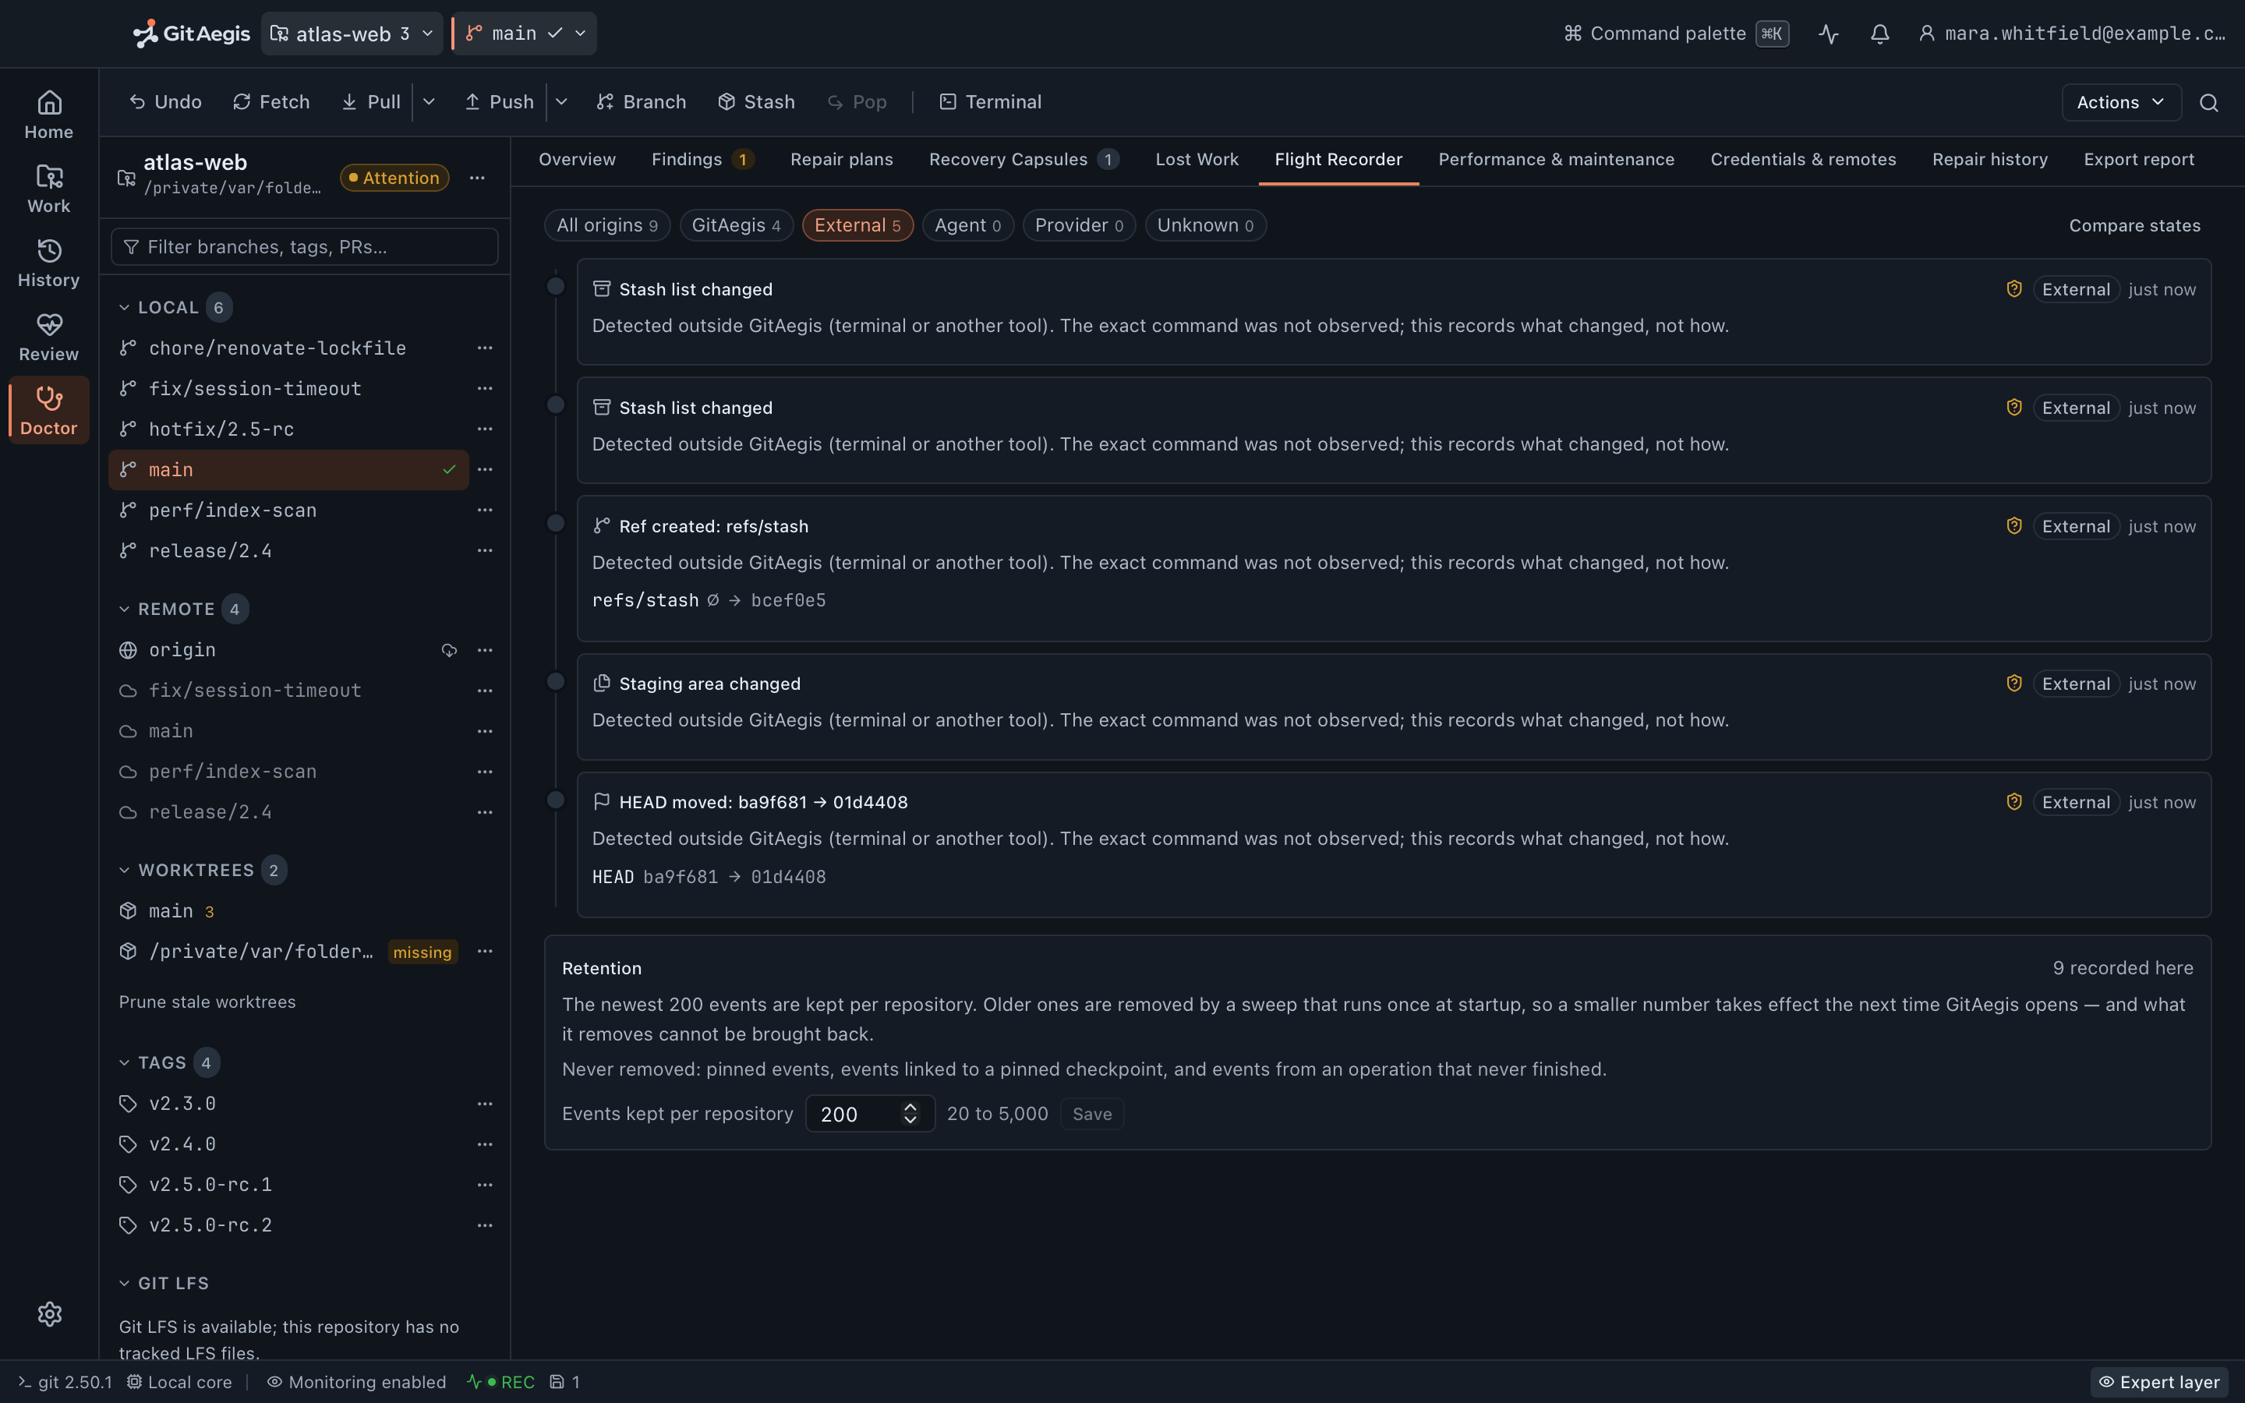The width and height of the screenshot is (2245, 1403).
Task: Toggle the External origin filter
Action: (x=857, y=225)
